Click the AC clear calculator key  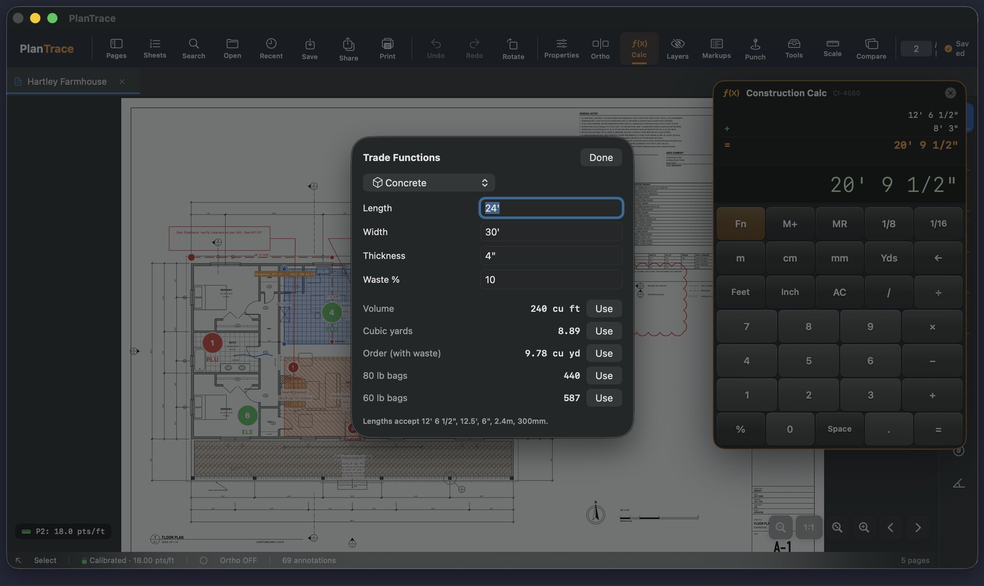tap(839, 292)
